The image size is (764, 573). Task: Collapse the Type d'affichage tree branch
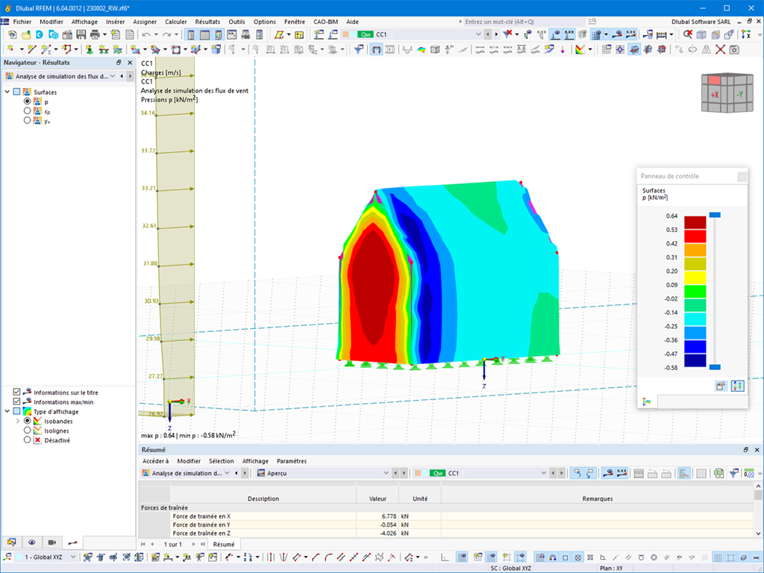click(6, 410)
